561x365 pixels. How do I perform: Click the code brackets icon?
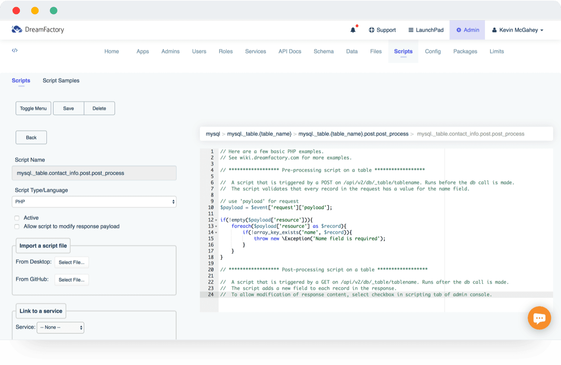pos(15,50)
